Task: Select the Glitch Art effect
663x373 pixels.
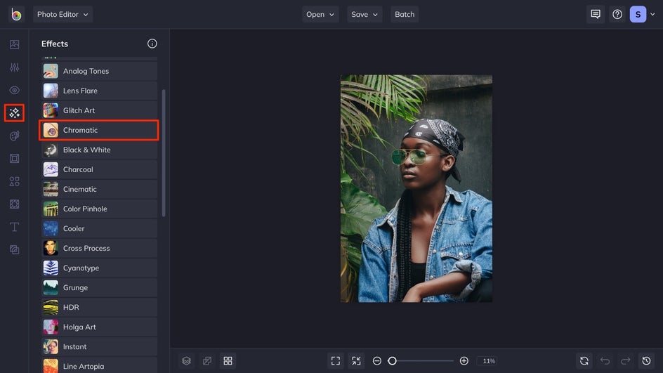Action: click(99, 110)
